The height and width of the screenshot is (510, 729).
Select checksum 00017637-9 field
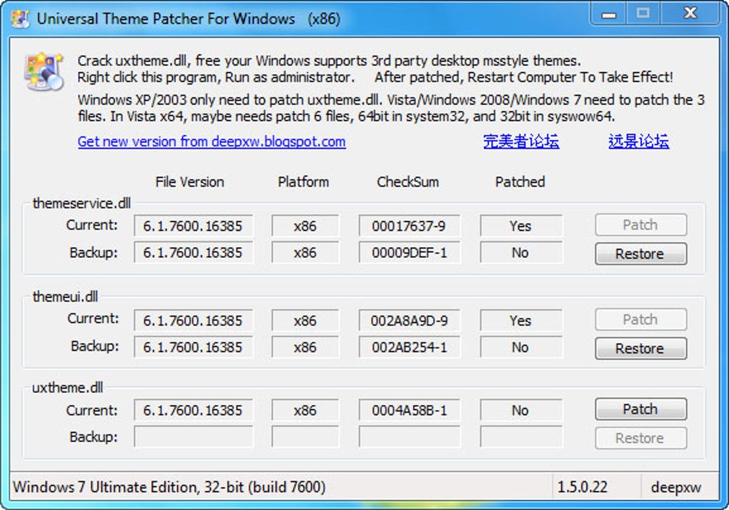pyautogui.click(x=410, y=226)
